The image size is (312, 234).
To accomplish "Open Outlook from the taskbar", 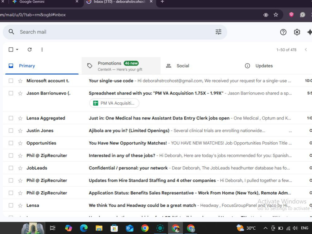I will (129, 228).
